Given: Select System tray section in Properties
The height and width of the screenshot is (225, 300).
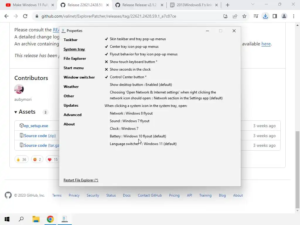Looking at the screenshot, I should 74,49.
